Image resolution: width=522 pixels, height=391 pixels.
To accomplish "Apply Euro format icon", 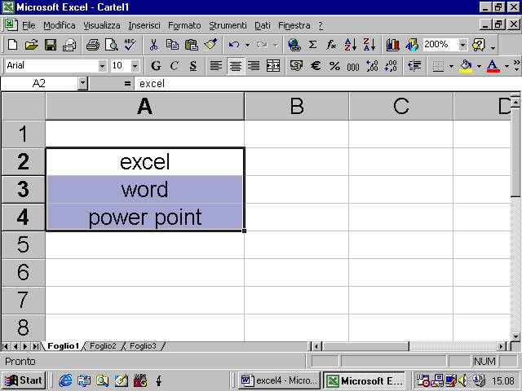I will [316, 66].
